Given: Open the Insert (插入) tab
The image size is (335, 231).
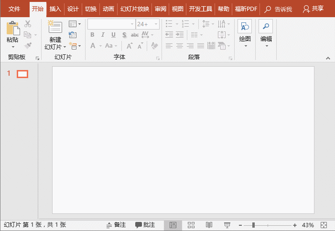Looking at the screenshot, I should click(x=55, y=9).
